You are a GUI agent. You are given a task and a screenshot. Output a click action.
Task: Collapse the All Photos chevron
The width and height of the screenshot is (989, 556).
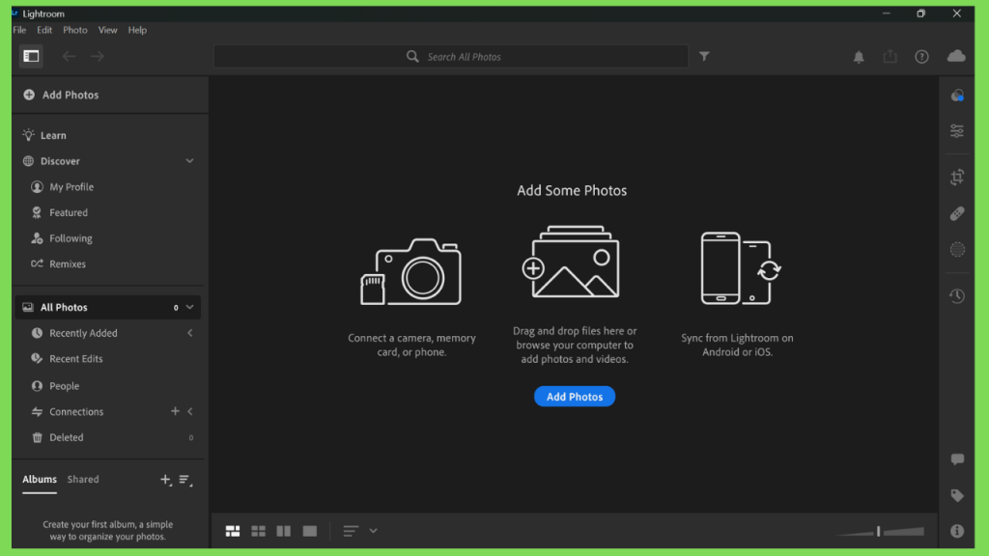pyautogui.click(x=189, y=307)
